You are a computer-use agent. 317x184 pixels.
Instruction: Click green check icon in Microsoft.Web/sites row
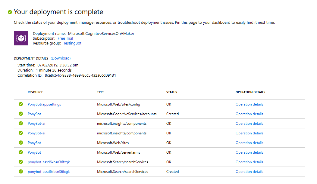pos(21,143)
